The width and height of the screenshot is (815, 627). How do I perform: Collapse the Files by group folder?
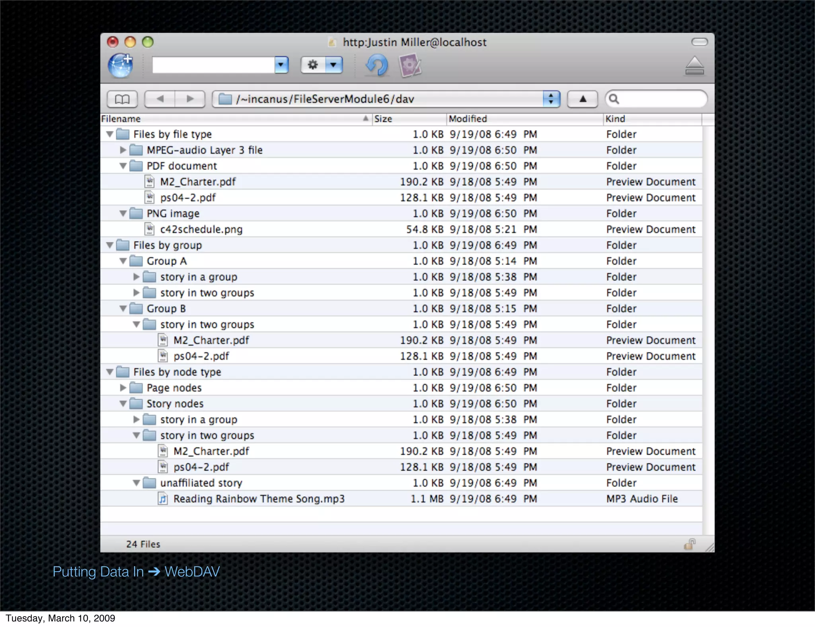(x=110, y=245)
